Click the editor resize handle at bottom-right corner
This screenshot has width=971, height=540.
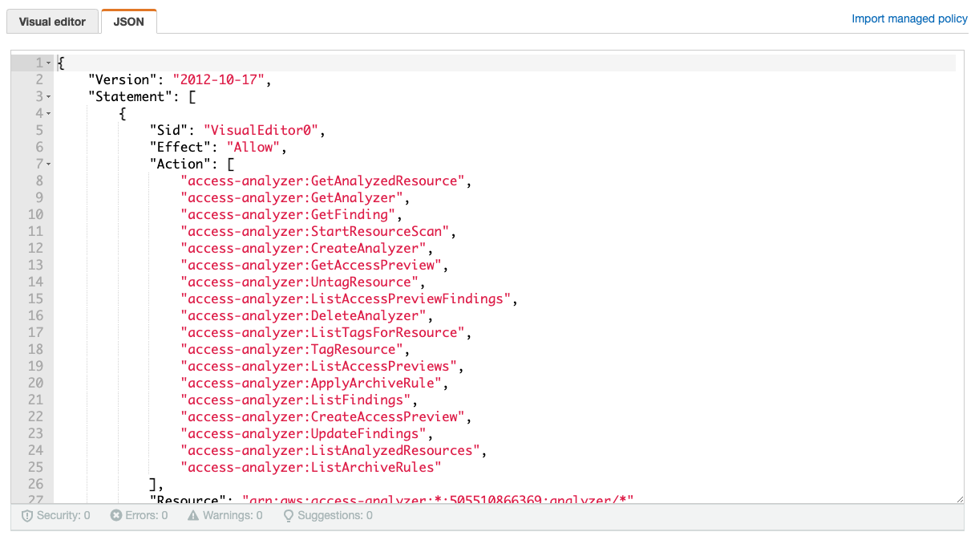click(959, 498)
